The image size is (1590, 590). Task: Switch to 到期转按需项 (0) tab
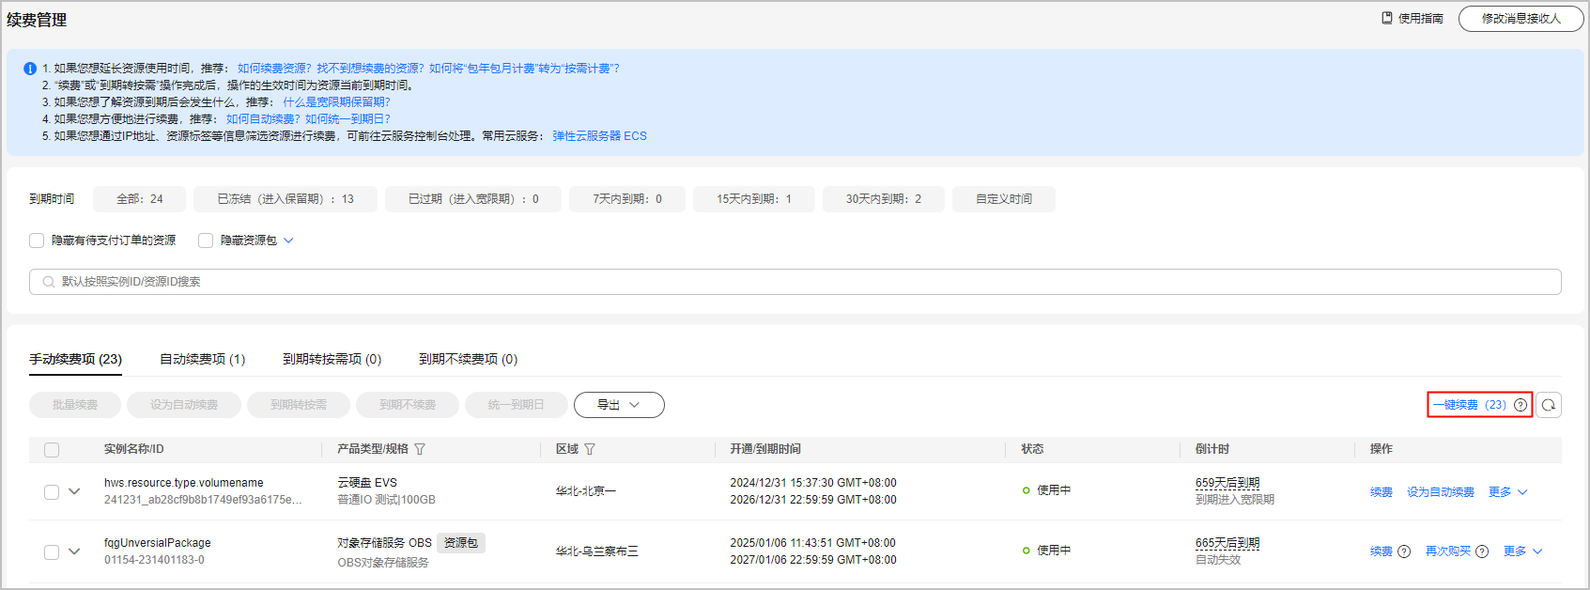(x=332, y=359)
